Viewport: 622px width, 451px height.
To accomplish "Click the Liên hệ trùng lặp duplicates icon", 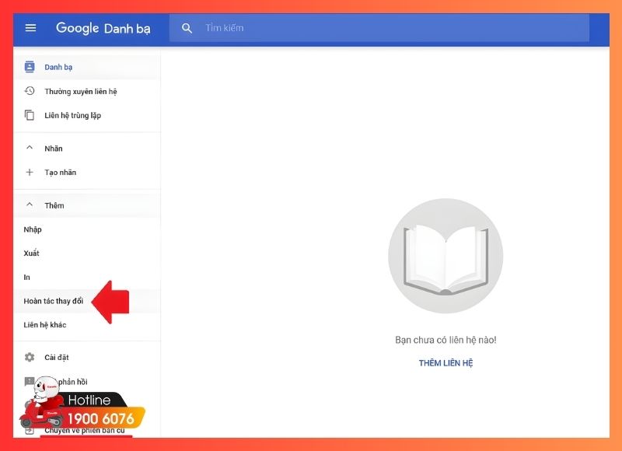I will (30, 115).
